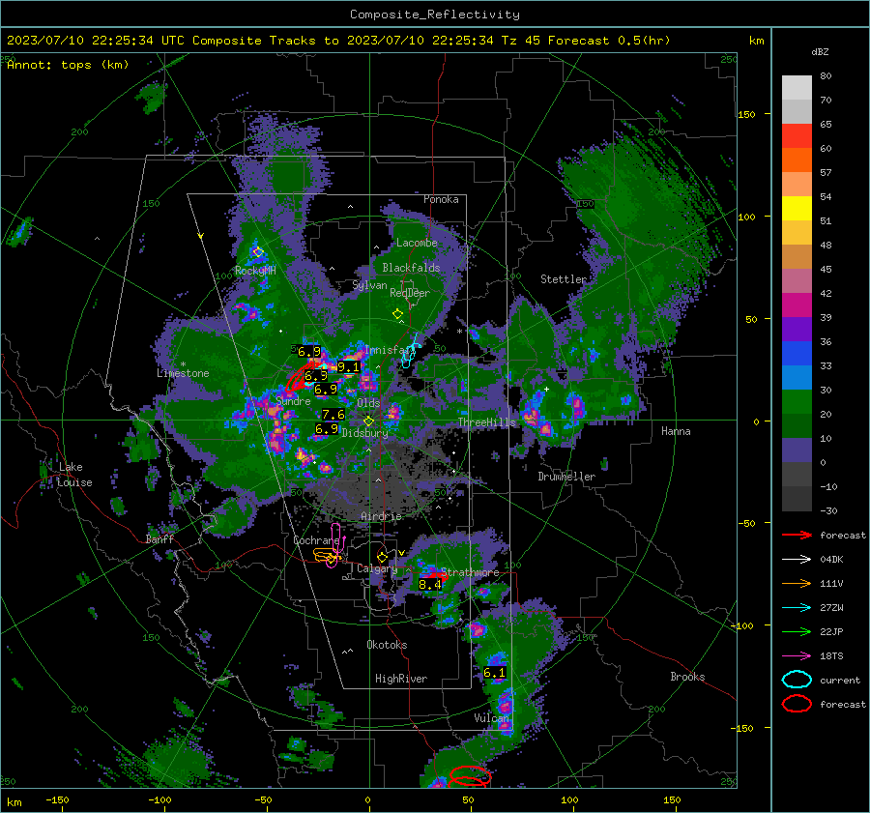
Task: Click the red forecast track northwest of Sundre
Action: [302, 377]
